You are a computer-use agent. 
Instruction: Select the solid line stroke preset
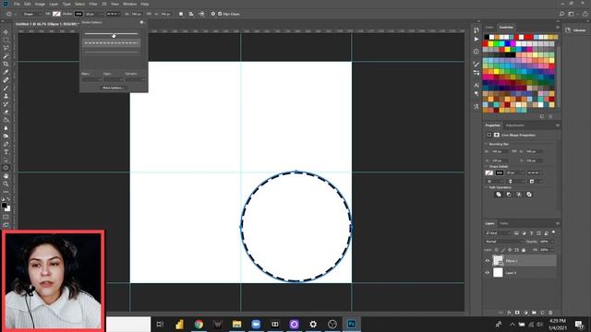point(111,34)
